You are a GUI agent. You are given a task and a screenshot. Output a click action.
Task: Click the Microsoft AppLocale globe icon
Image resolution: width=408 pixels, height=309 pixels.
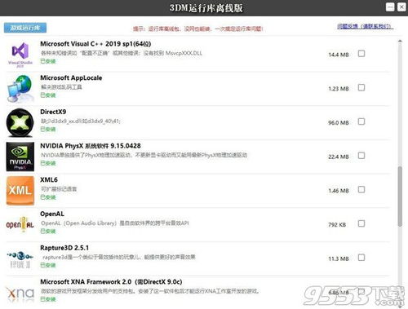[20, 89]
